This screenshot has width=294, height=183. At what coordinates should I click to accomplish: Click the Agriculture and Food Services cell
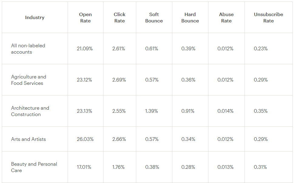pos(29,80)
